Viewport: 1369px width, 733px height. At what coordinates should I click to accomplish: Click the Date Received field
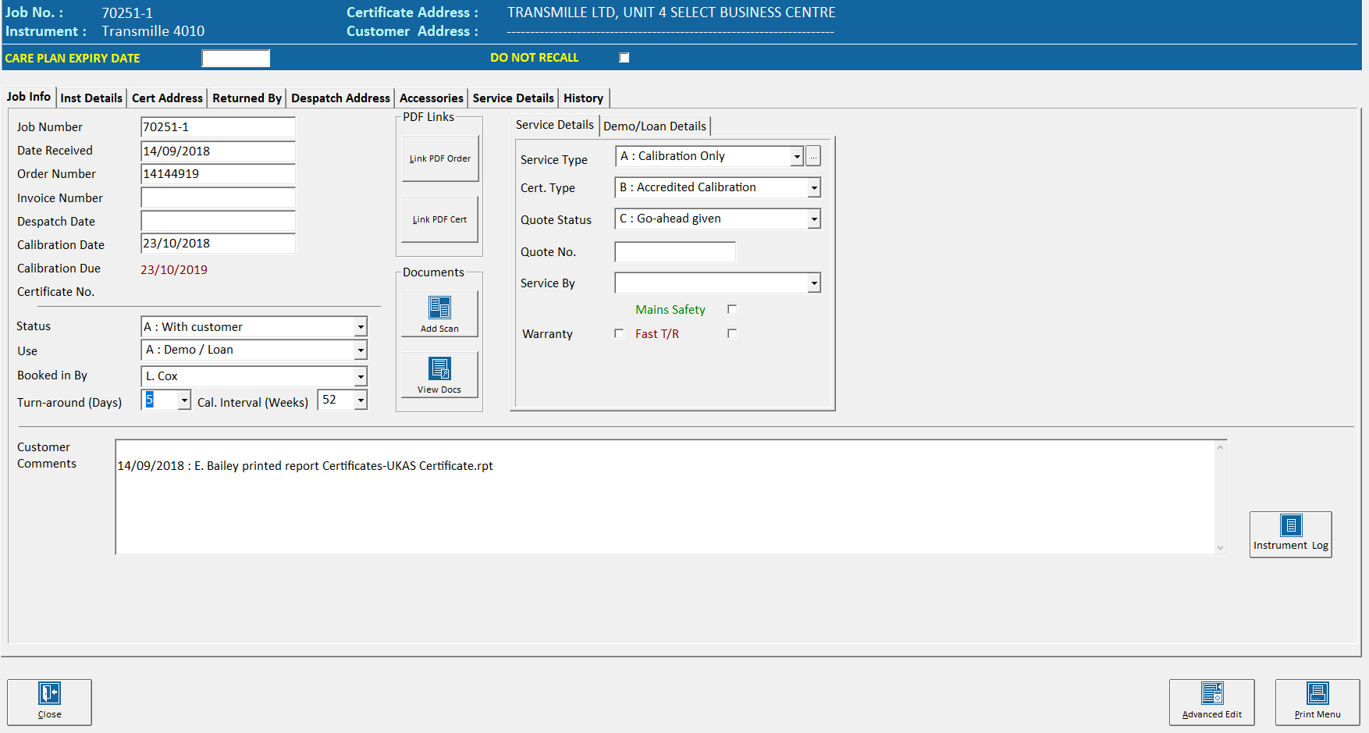tap(218, 151)
